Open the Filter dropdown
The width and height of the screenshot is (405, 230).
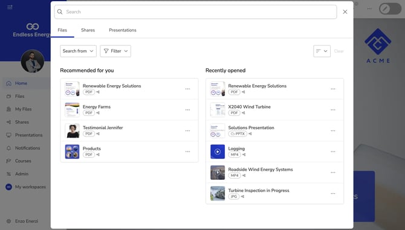pyautogui.click(x=115, y=51)
